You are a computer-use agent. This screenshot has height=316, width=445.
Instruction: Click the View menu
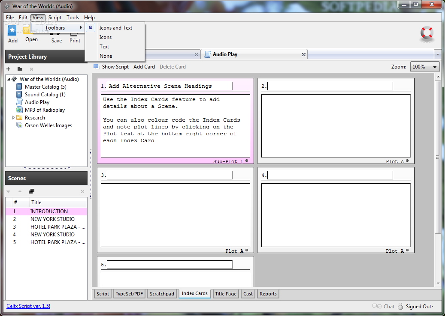(38, 18)
